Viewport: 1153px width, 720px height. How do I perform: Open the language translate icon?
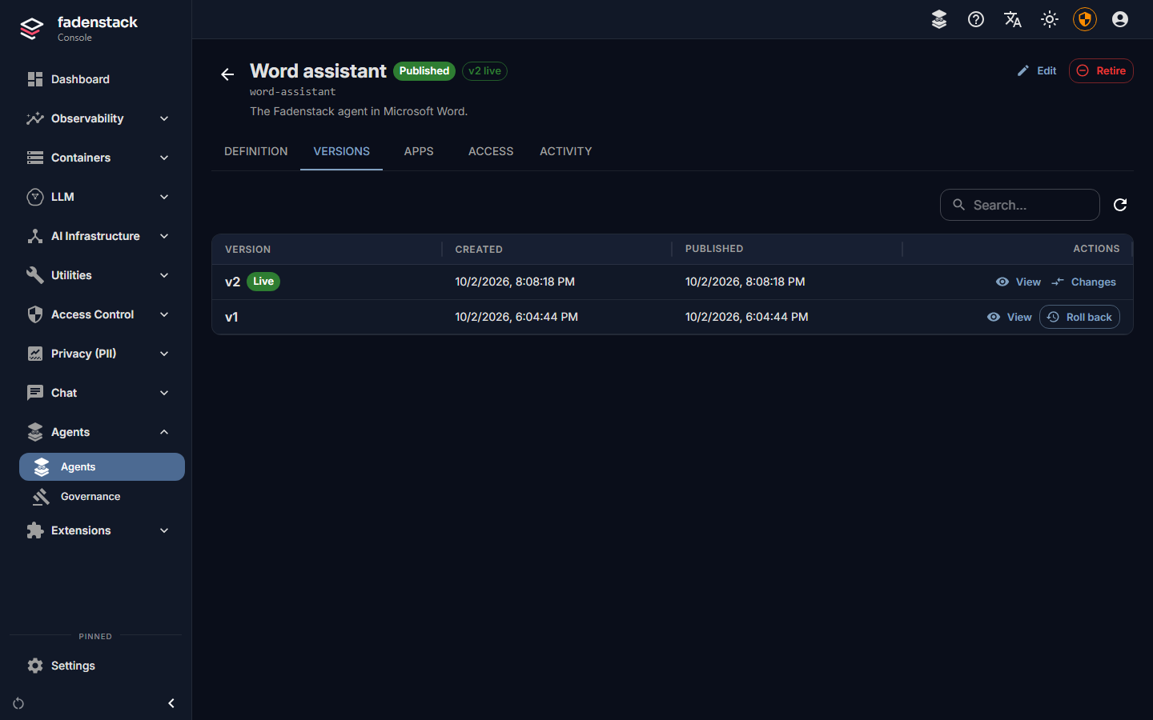[1013, 19]
